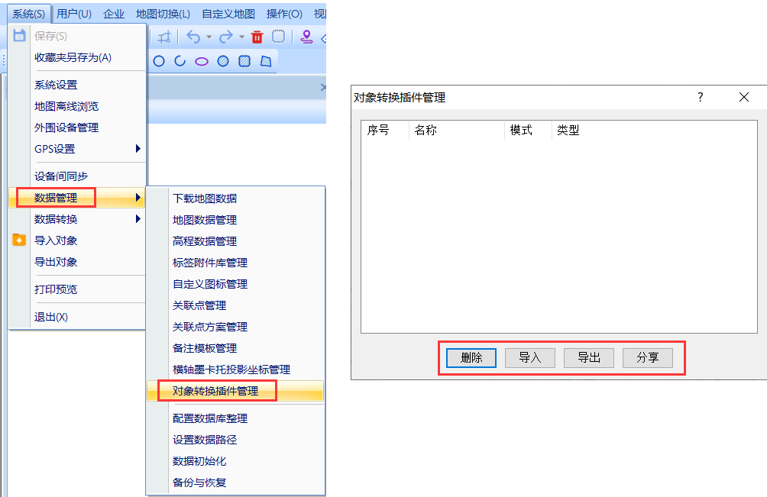Select the arc drawing tool
The height and width of the screenshot is (497, 767).
click(x=180, y=62)
